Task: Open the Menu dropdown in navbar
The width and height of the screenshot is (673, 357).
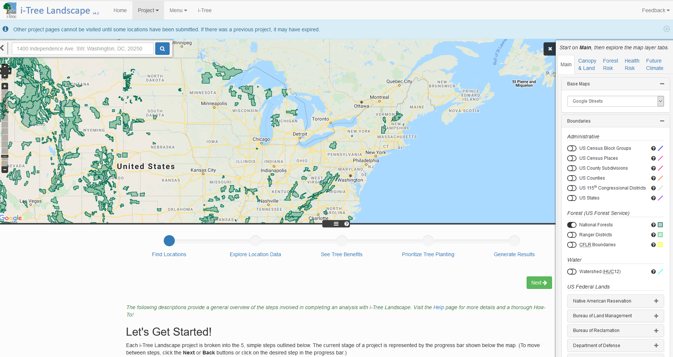Action: [178, 10]
